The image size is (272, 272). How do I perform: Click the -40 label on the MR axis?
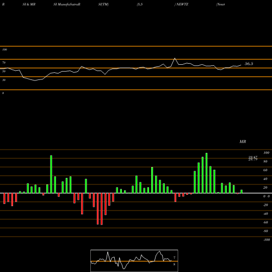pyautogui.click(x=265, y=214)
